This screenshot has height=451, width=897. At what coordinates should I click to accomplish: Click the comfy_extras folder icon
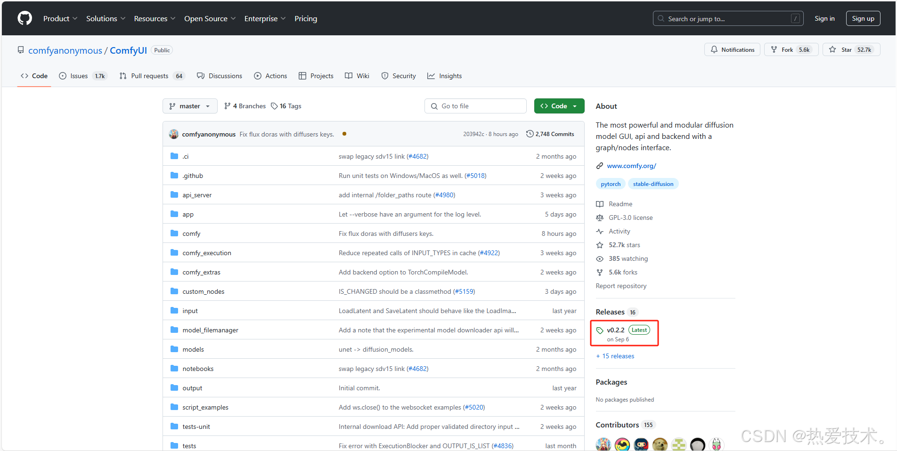point(174,272)
